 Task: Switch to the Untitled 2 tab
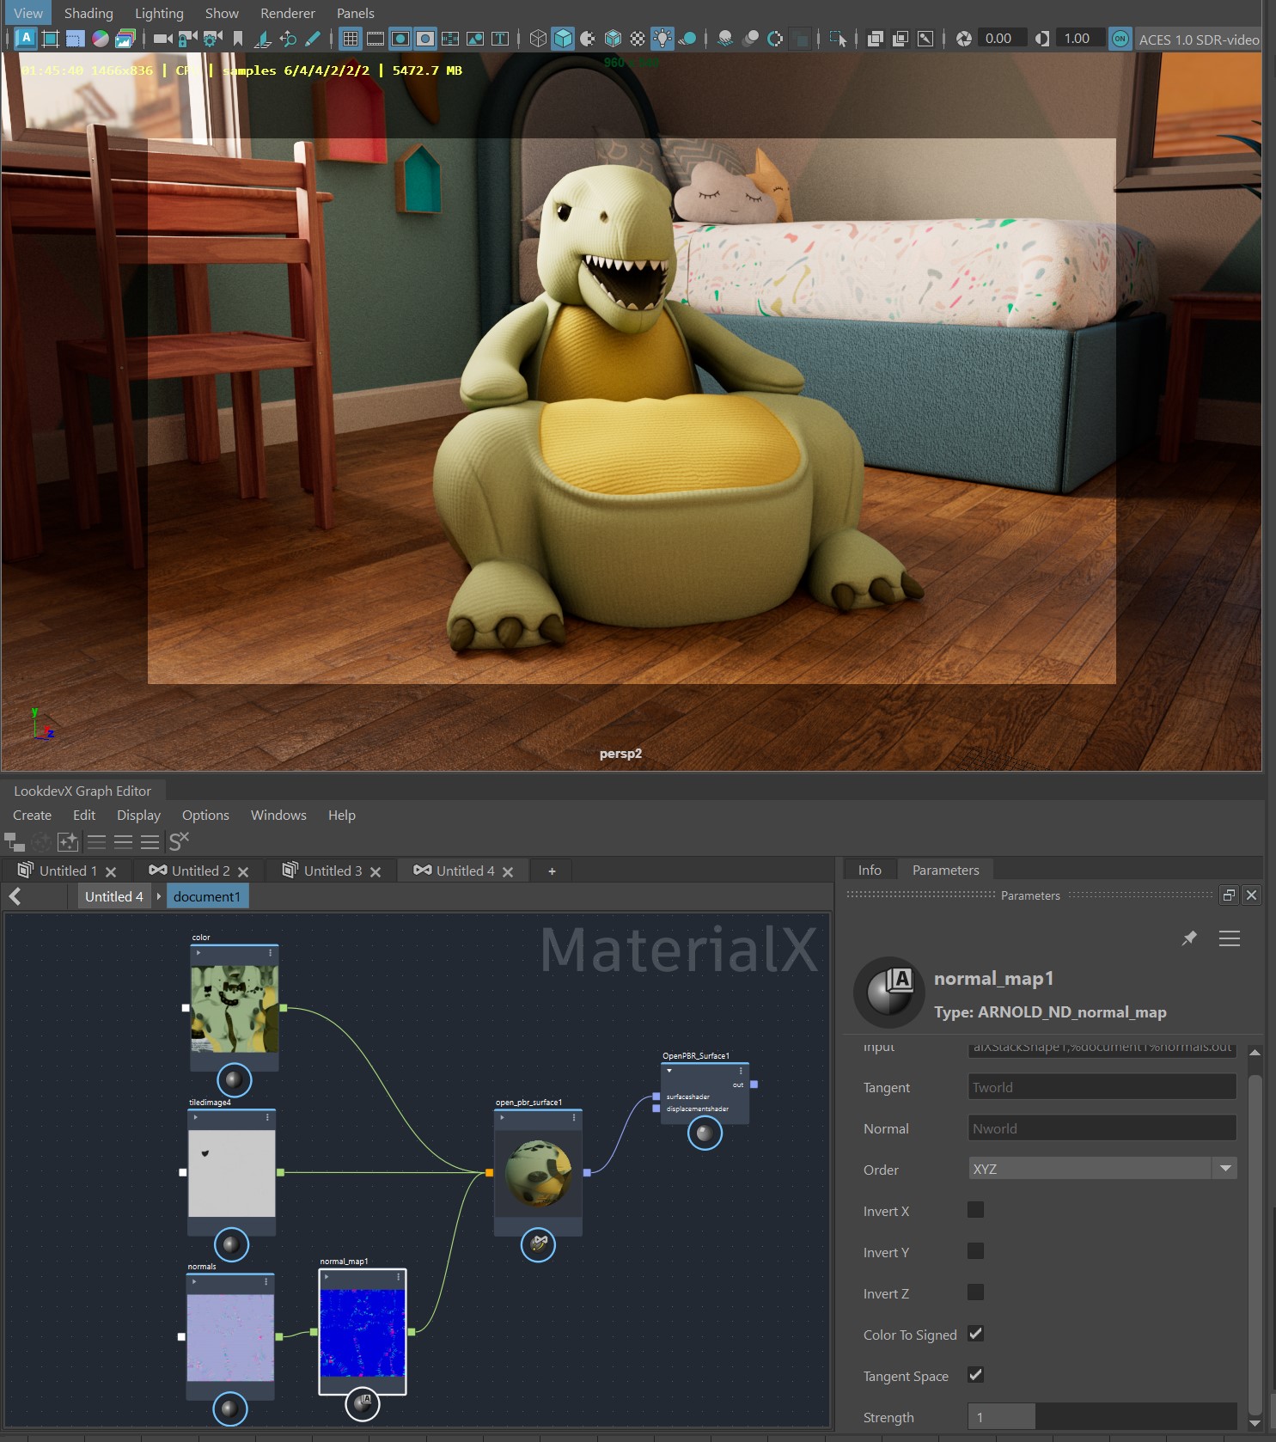(201, 871)
